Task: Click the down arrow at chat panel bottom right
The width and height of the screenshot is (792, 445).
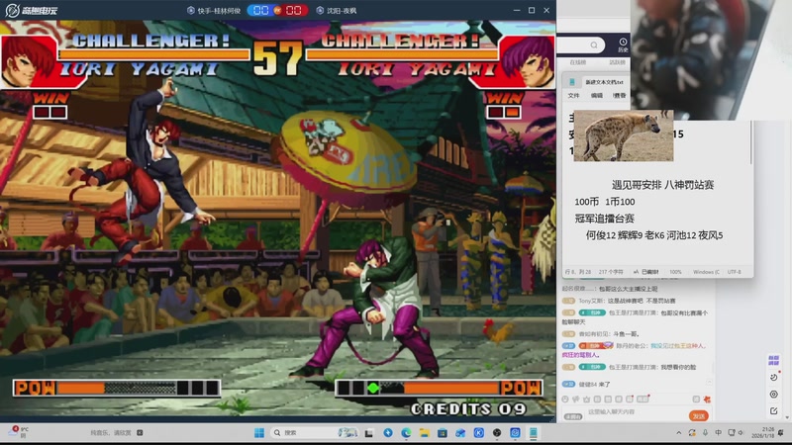Action: pos(786,417)
